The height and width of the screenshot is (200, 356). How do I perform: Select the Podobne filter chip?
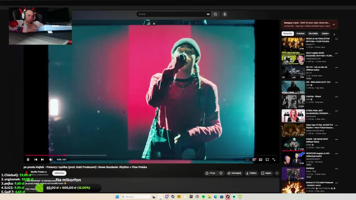[x=300, y=34]
